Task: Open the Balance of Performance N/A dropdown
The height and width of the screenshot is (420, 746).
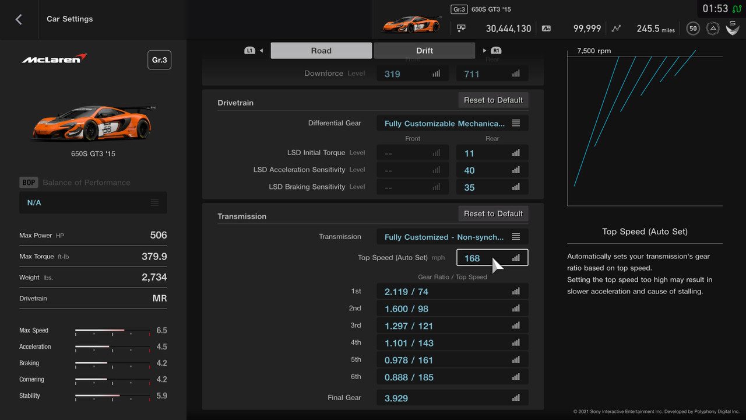Action: tap(93, 202)
